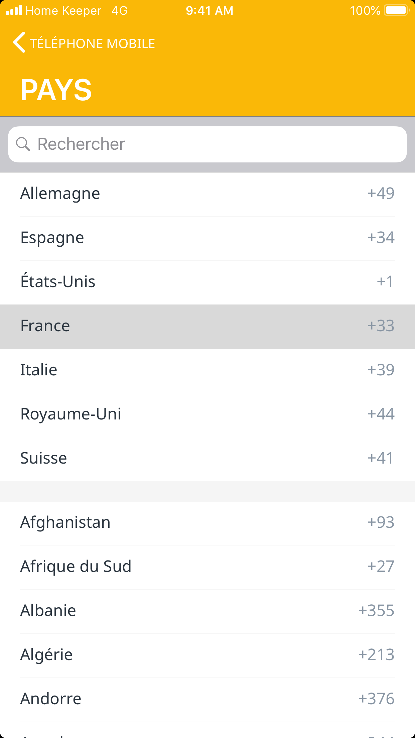
Task: Tap the back chevron arrow icon
Action: pos(19,43)
